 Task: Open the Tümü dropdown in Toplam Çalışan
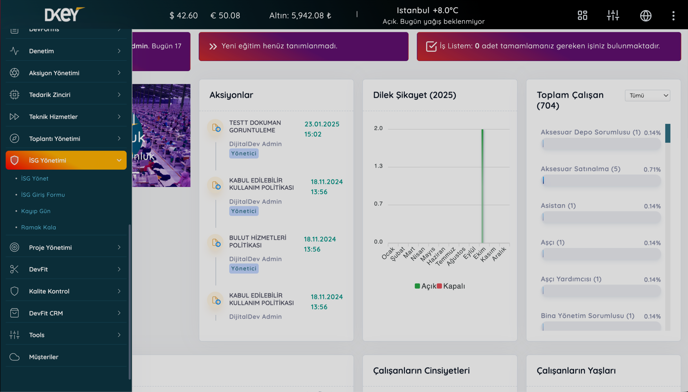647,96
